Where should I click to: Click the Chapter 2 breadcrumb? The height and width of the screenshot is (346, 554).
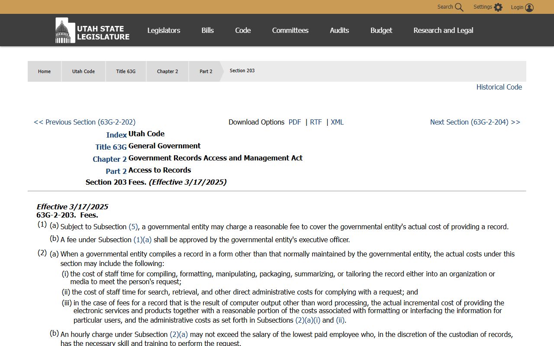(167, 71)
